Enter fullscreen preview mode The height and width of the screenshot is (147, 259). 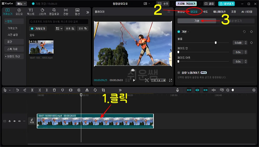pyautogui.click(x=170, y=80)
